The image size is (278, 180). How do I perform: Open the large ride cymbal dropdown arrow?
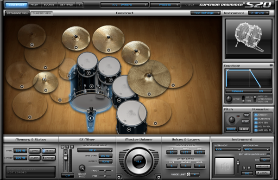point(149,94)
